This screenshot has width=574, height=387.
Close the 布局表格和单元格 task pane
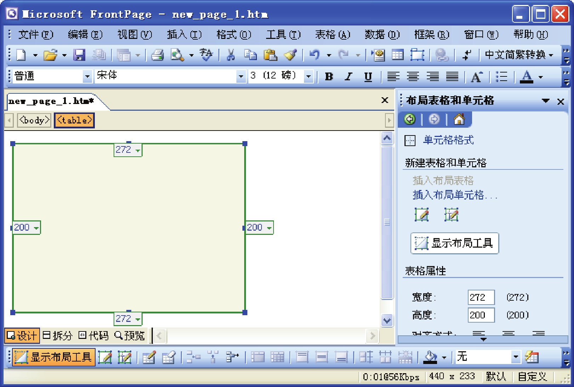[x=561, y=102]
